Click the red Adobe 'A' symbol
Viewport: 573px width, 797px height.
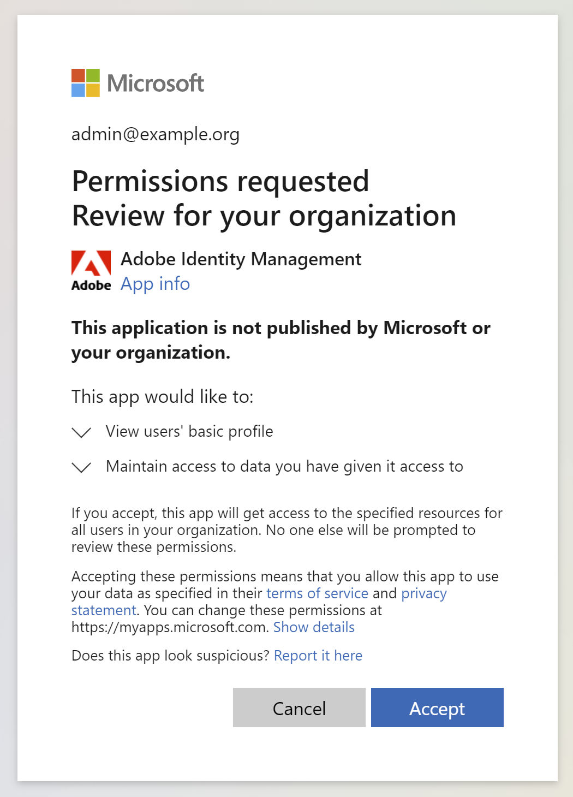click(x=91, y=264)
